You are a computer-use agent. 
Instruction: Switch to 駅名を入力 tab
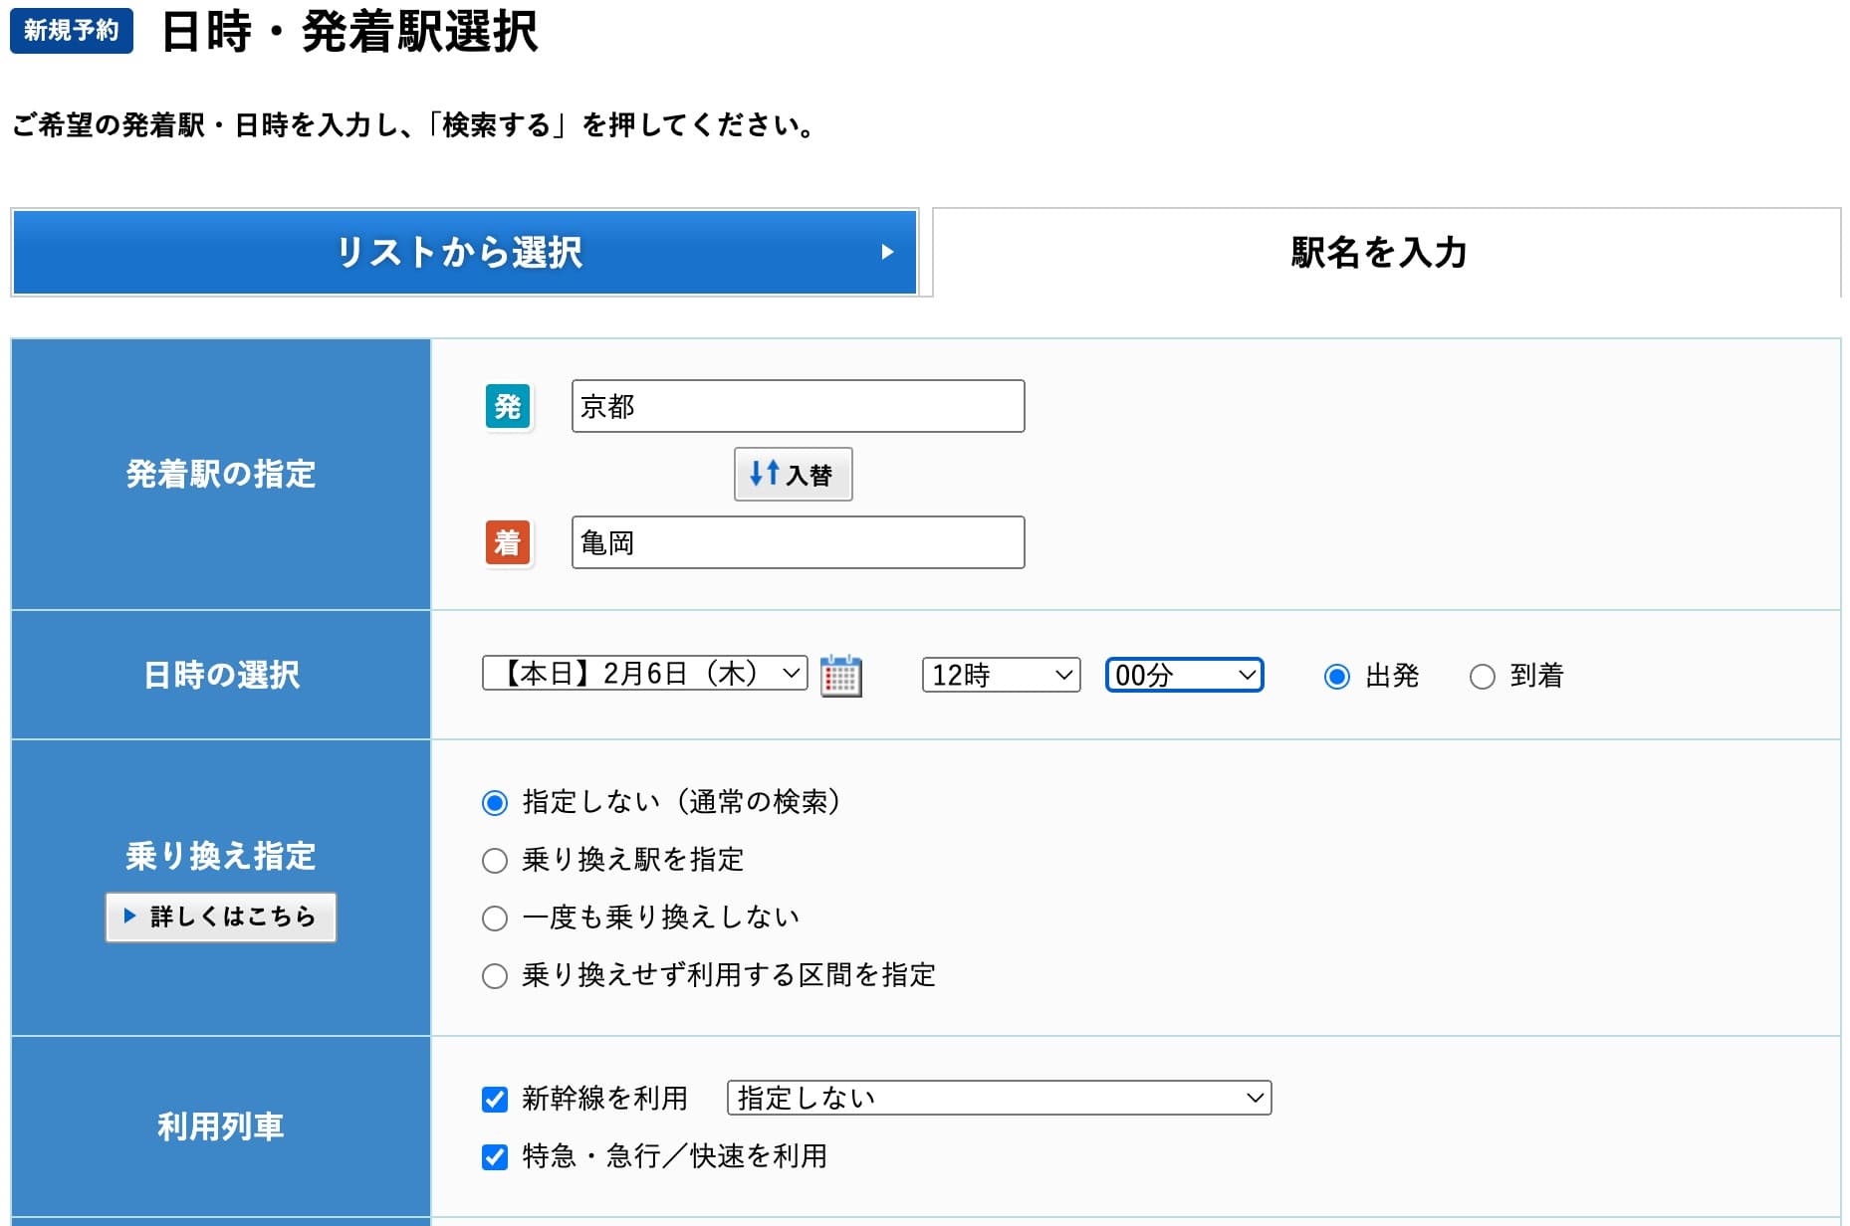[x=1386, y=252]
